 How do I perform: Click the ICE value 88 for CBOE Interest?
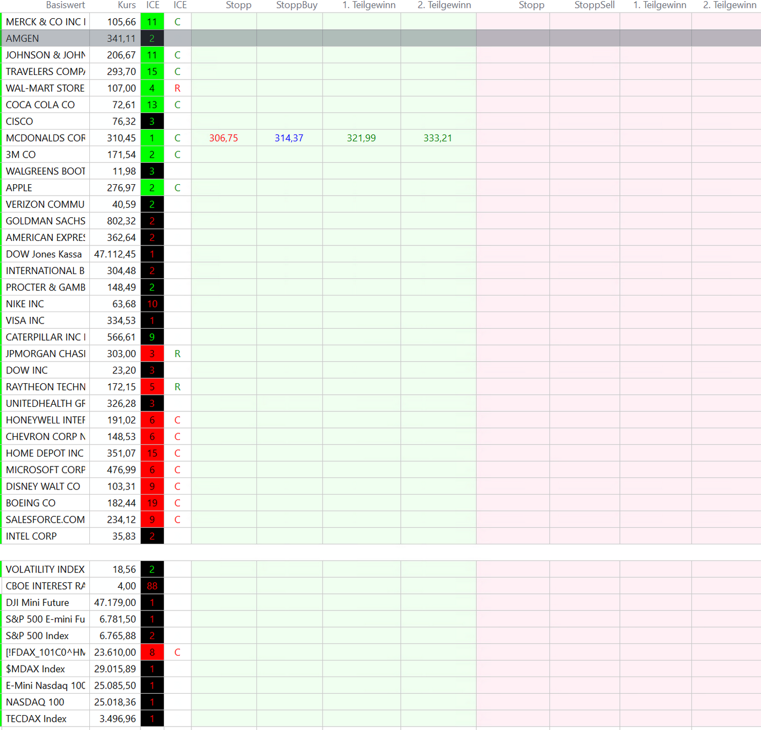[x=152, y=586]
